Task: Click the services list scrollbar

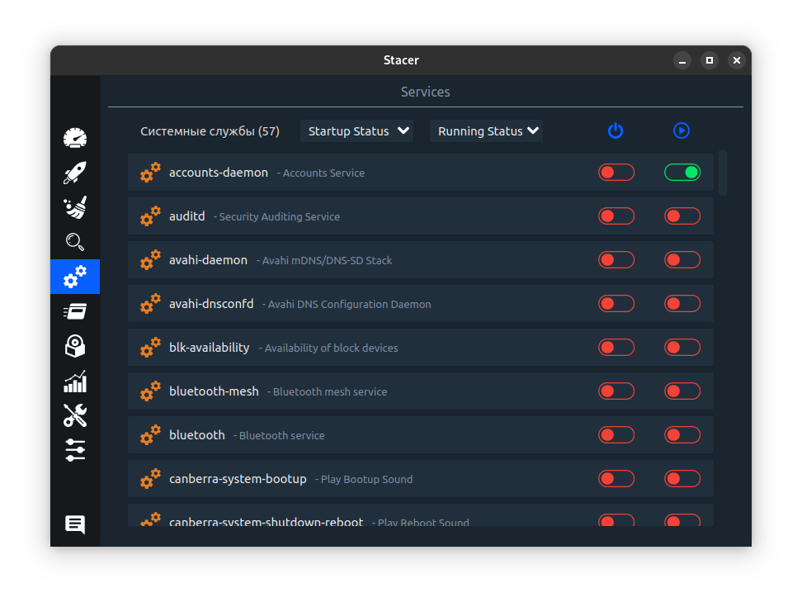Action: point(723,173)
